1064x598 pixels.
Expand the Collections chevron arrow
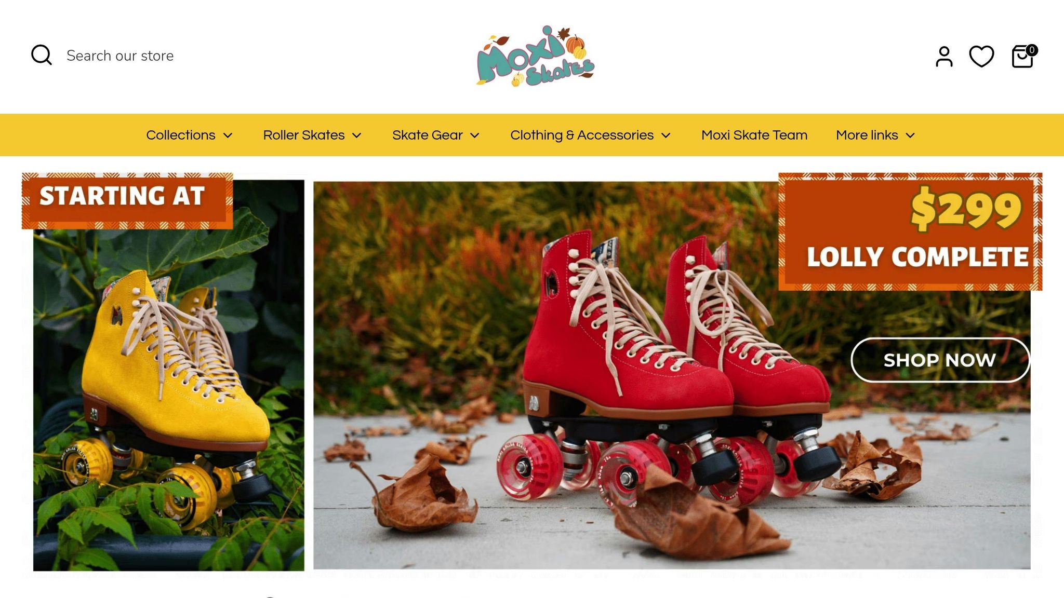click(228, 135)
